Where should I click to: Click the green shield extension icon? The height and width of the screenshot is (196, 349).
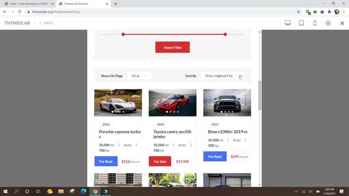click(308, 12)
